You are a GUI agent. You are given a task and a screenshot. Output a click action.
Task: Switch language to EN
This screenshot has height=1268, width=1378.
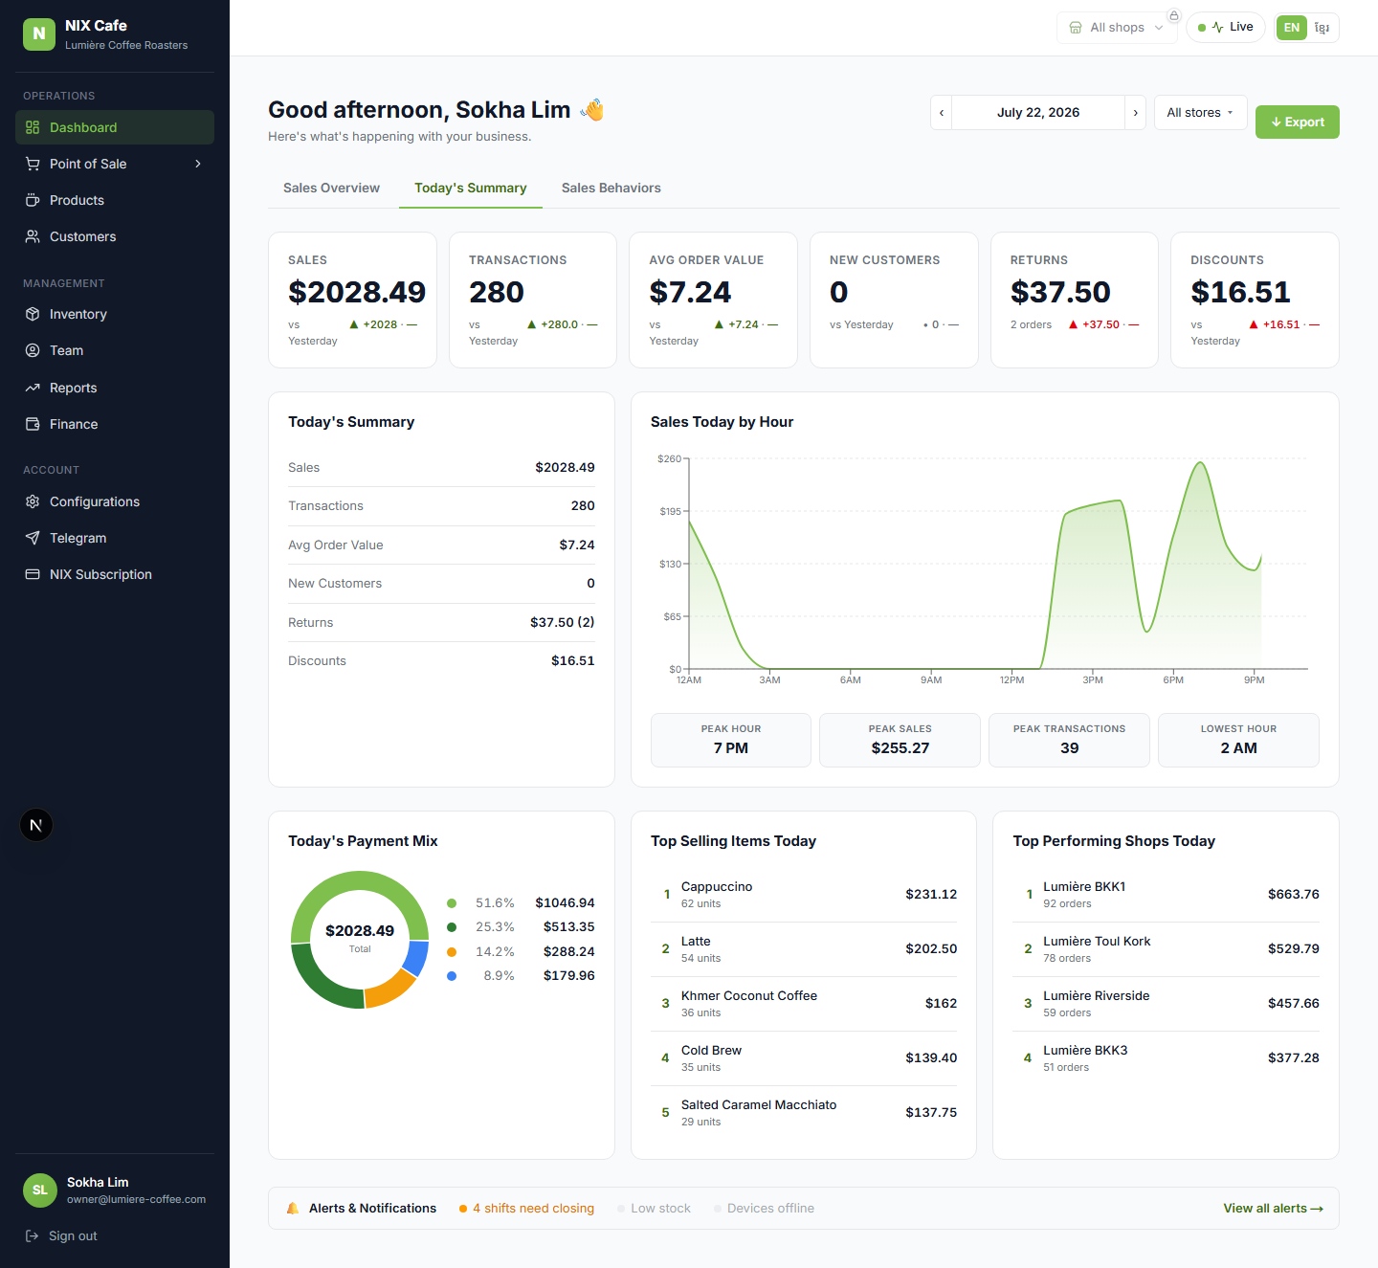(1292, 28)
